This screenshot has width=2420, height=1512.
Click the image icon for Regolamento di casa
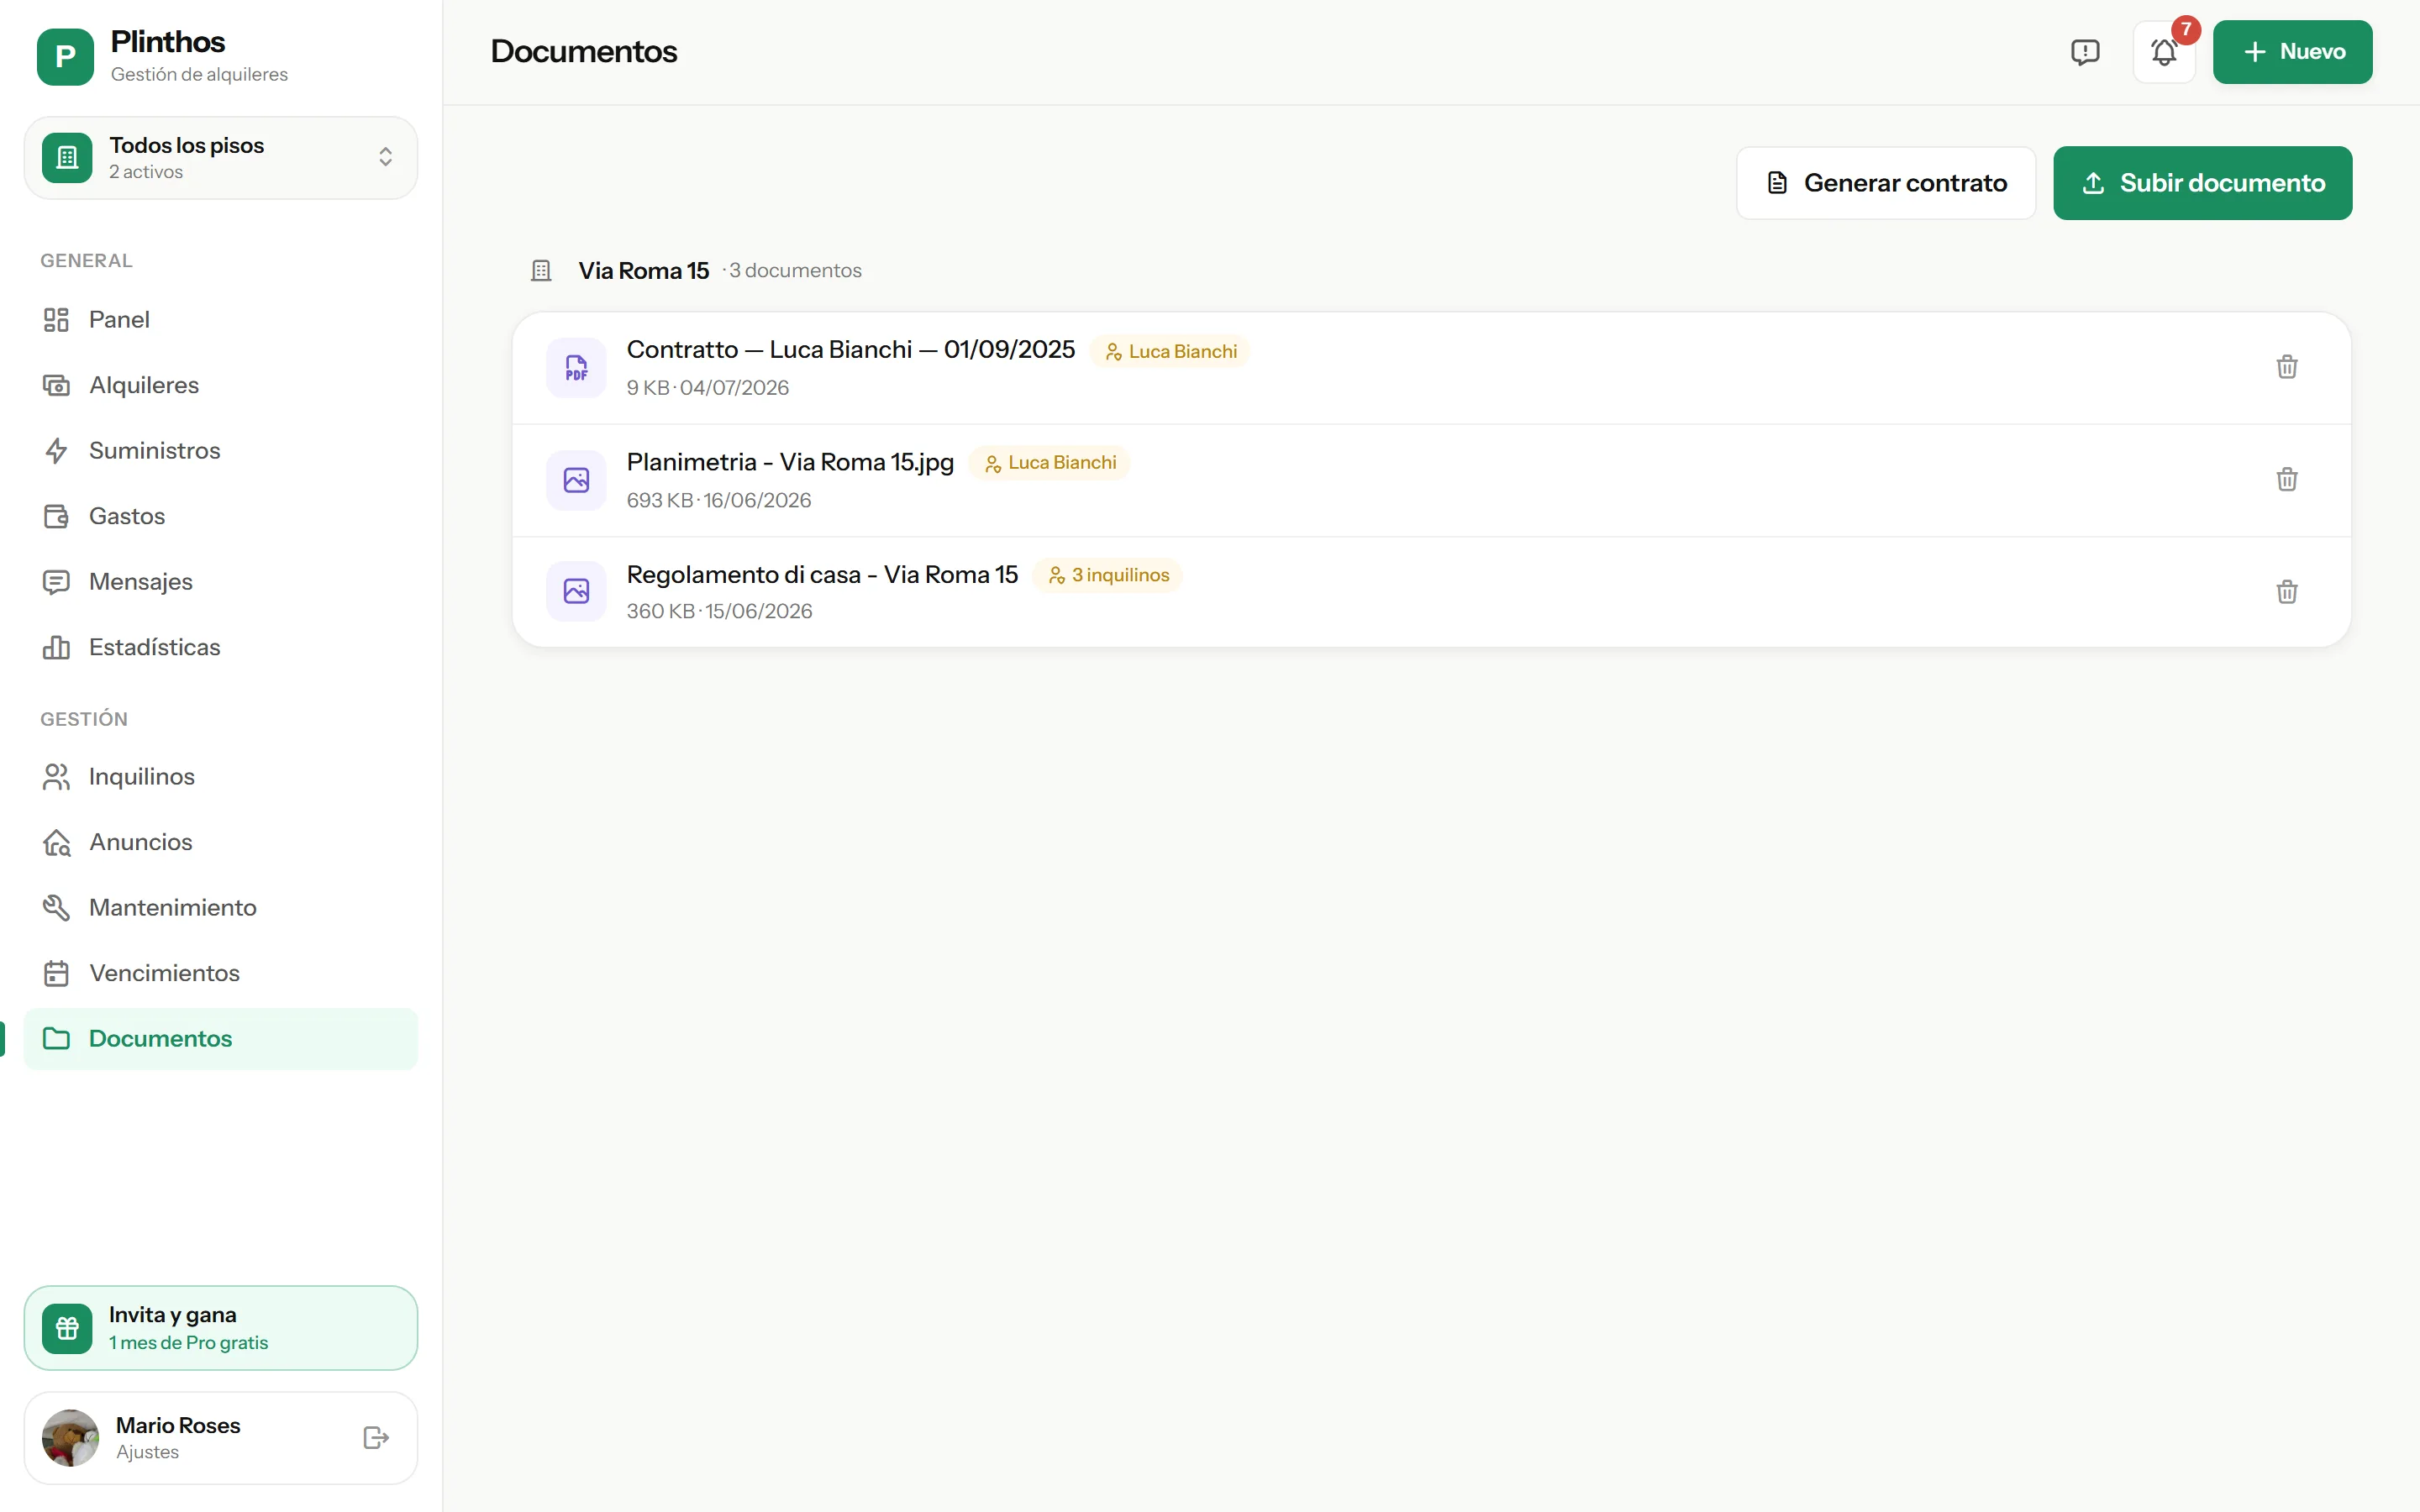(x=576, y=591)
